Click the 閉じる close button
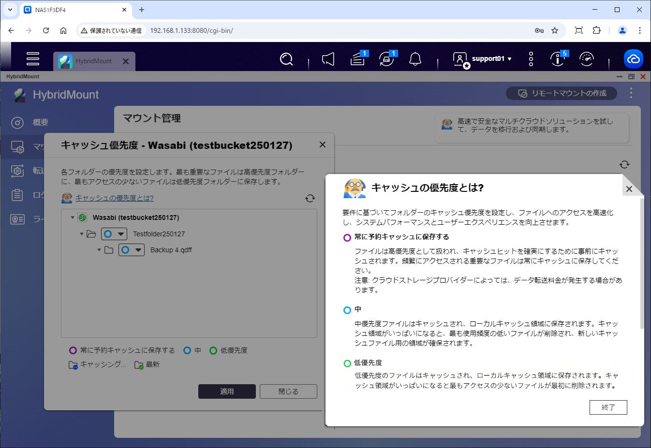 click(288, 391)
